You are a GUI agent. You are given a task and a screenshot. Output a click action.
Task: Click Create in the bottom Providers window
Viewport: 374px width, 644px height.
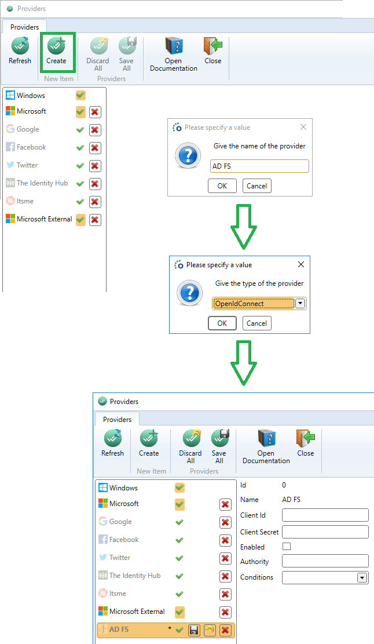tap(149, 443)
